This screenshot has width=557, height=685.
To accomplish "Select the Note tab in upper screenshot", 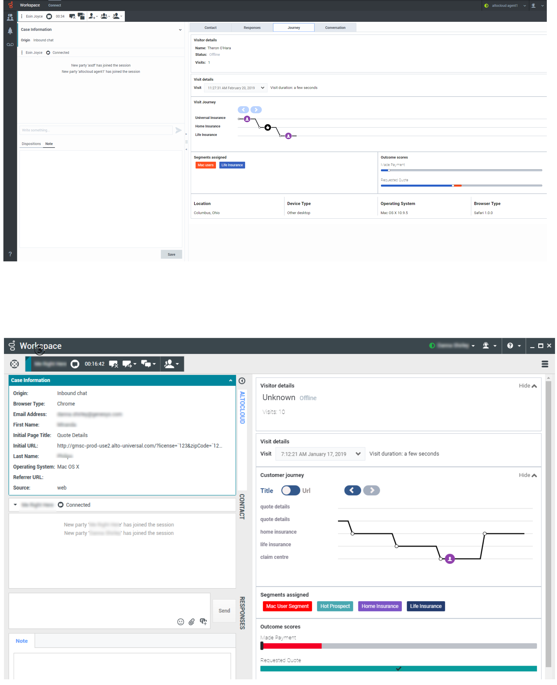I will 49,144.
